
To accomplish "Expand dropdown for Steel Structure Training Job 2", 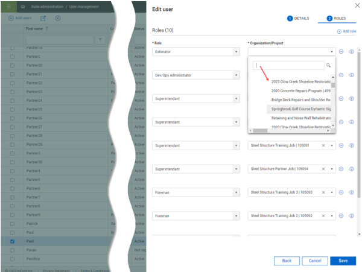I will point(332,216).
